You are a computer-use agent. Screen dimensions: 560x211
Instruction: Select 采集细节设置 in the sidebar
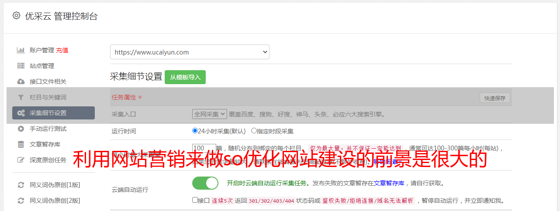point(53,113)
